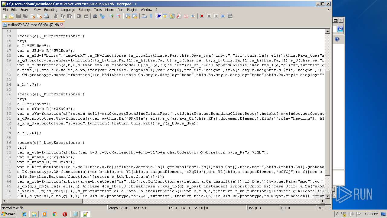Click the Normal text file status
Screen dimensions: 387x218
[x=54, y=208]
